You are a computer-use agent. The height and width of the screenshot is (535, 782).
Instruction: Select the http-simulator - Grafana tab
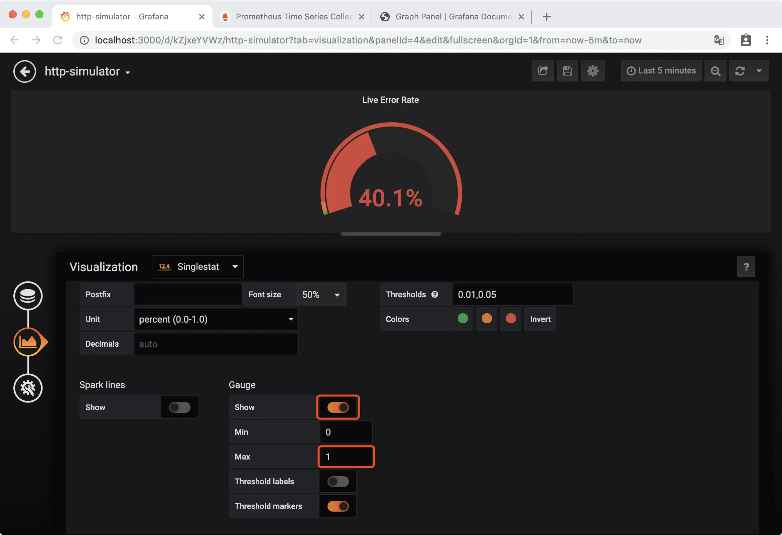point(132,16)
